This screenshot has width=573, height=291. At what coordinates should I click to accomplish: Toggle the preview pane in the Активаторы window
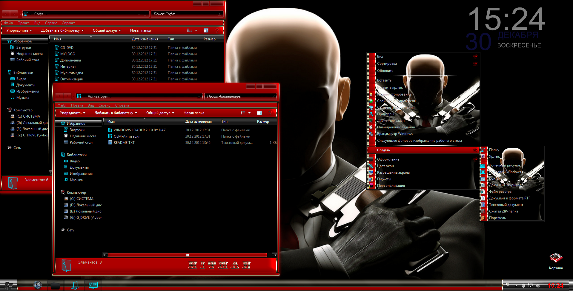[259, 113]
